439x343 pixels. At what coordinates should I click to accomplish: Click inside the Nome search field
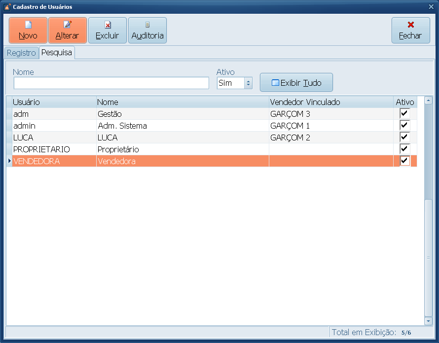(x=111, y=83)
